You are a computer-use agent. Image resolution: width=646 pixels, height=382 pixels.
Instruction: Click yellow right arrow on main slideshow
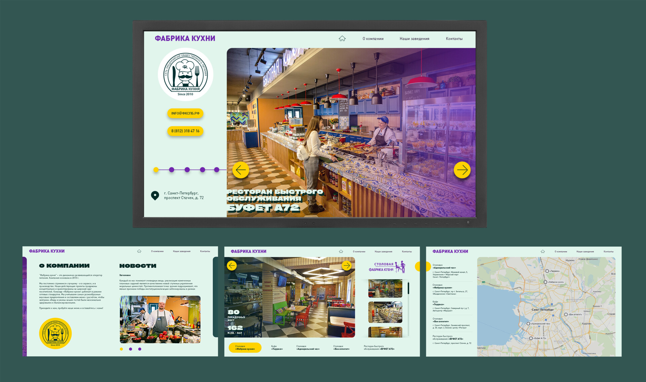point(462,170)
